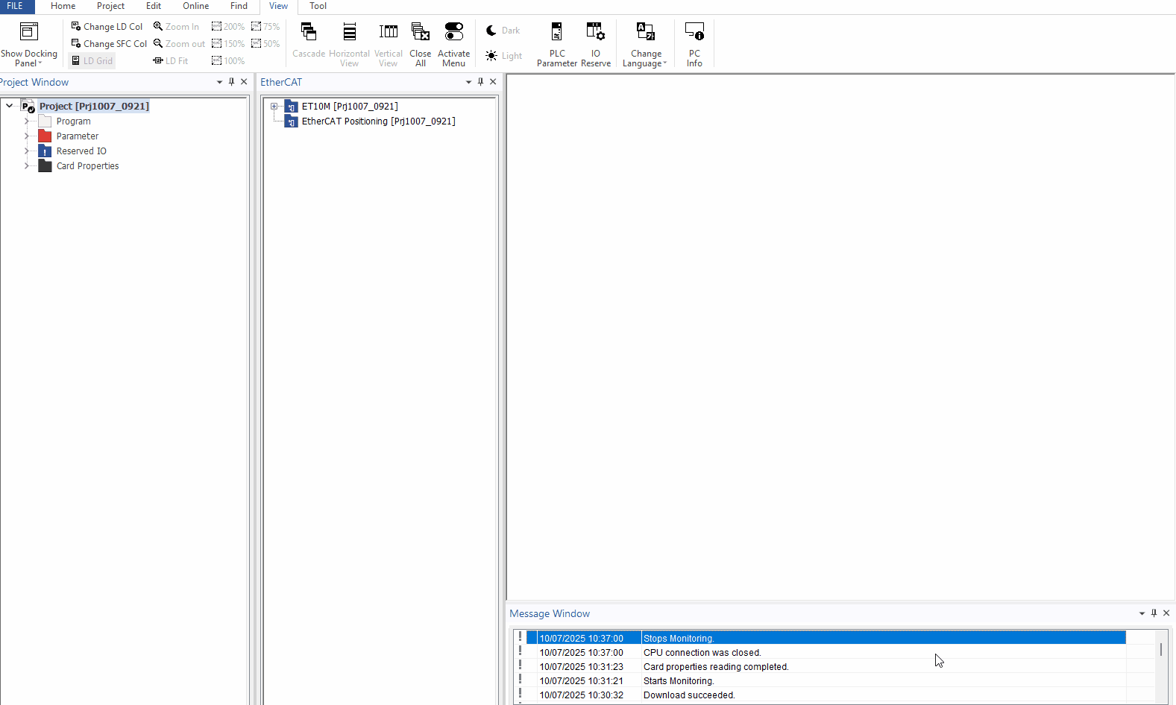
Task: Select the Card Properties tree item
Action: click(x=87, y=166)
